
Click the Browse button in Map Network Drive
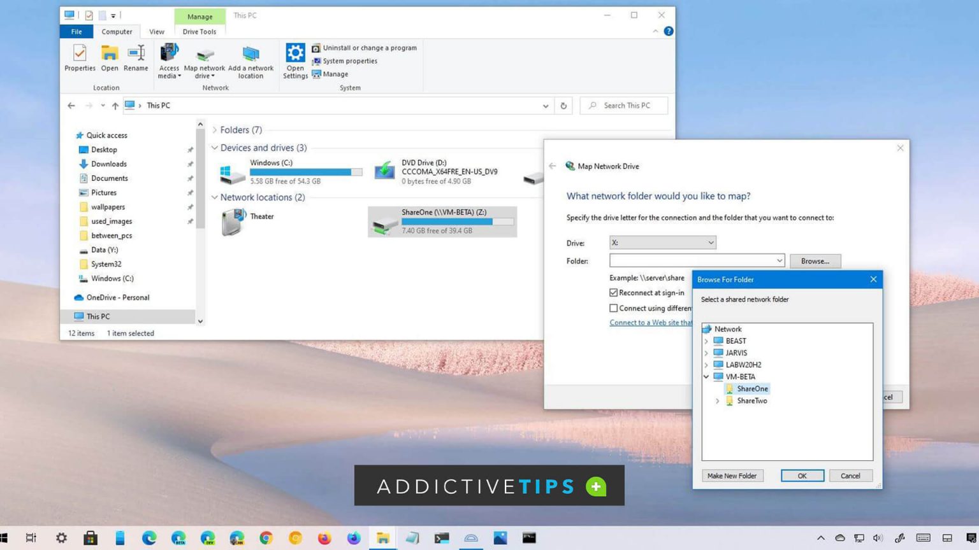(x=815, y=260)
